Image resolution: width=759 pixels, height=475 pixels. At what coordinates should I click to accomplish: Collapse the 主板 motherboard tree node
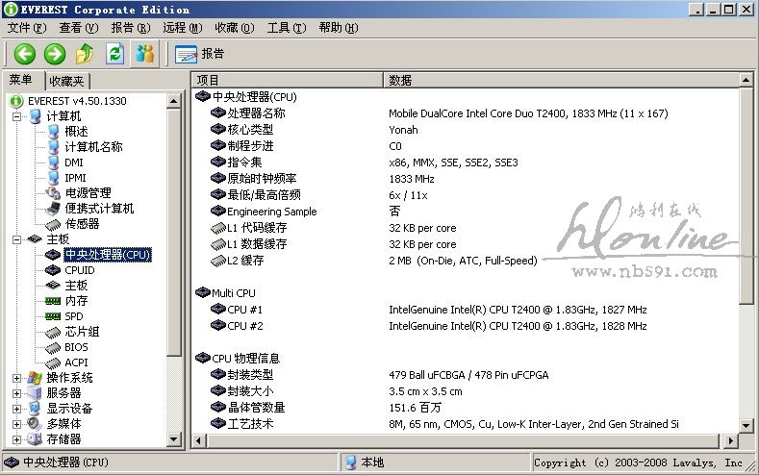pos(16,239)
